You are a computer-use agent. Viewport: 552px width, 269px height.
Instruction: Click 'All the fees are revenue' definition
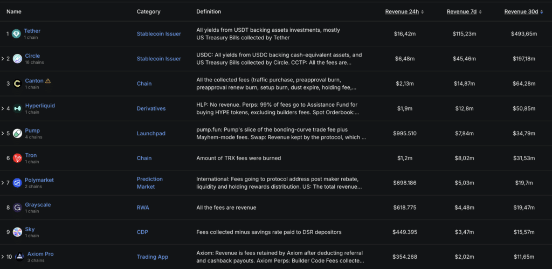tap(226, 208)
